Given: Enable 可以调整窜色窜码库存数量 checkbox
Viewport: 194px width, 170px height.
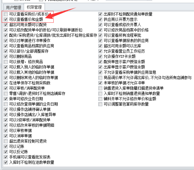Looking at the screenshot, I should point(100,104).
